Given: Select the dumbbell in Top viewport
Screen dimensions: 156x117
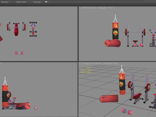Looking at the screenshot, I should click(19, 53).
